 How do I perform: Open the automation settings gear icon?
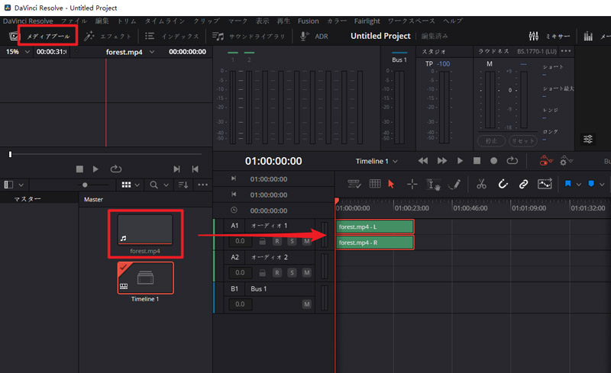(x=566, y=160)
